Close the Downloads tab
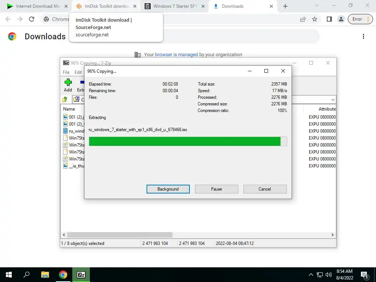Viewport: 376px width, 282px height. coord(271,6)
